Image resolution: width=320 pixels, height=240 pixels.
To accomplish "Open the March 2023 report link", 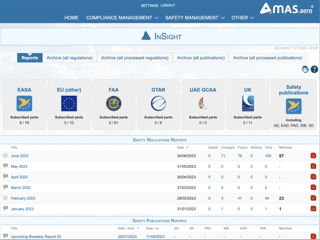I will pyautogui.click(x=21, y=188).
